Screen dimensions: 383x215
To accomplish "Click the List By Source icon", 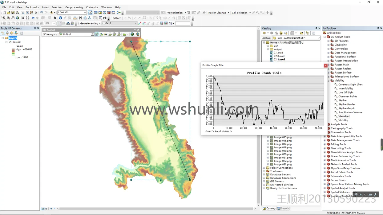I will 7,33.
